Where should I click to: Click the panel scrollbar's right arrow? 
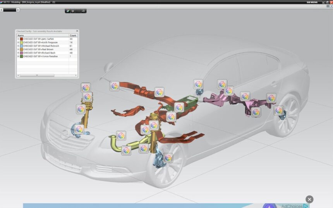(x=76, y=75)
